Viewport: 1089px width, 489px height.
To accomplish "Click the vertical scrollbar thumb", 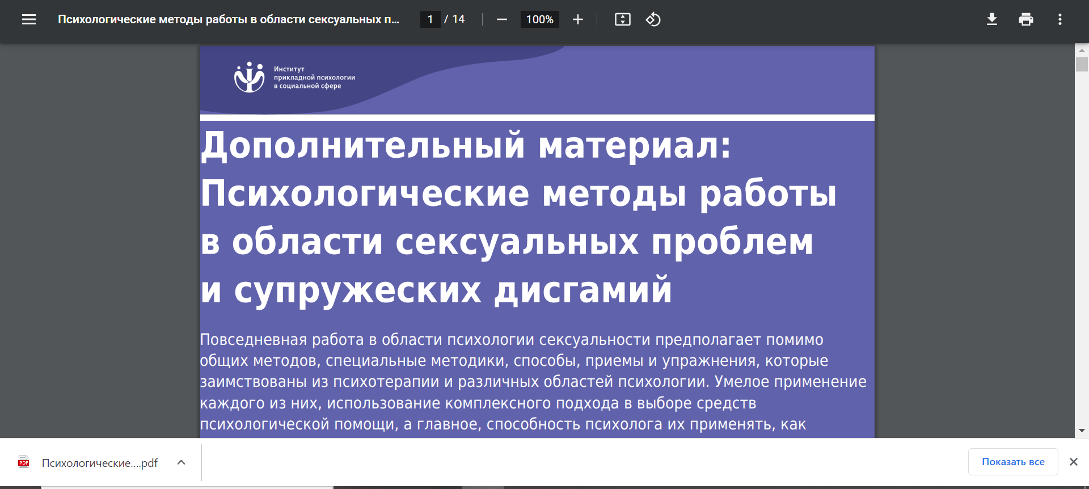I will (1082, 64).
